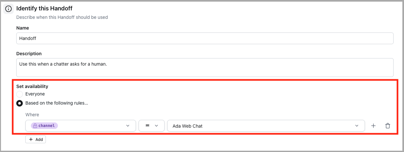Click the Describe when this Handoff subtitle
The image size is (404, 152).
click(62, 17)
